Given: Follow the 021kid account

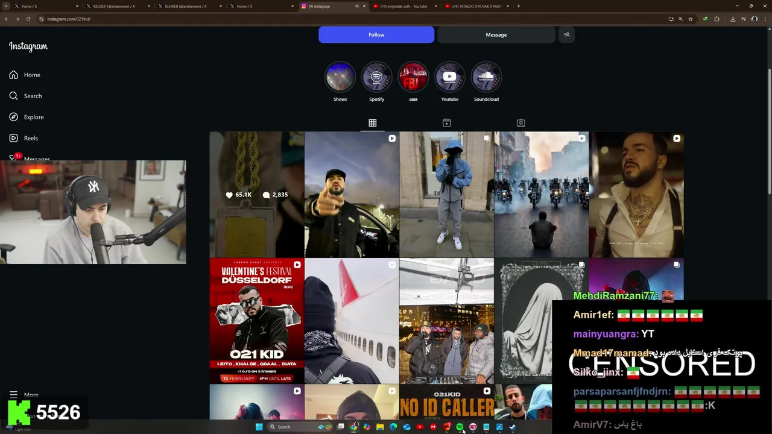Looking at the screenshot, I should pyautogui.click(x=376, y=34).
